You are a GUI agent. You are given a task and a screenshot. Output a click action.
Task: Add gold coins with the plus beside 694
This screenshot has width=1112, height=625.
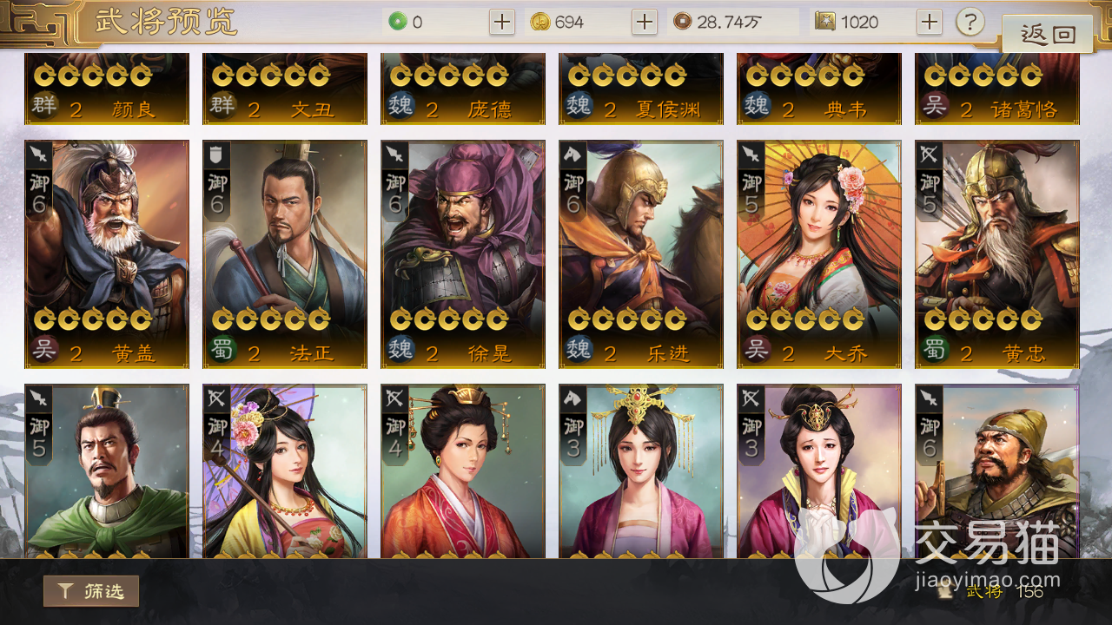644,23
